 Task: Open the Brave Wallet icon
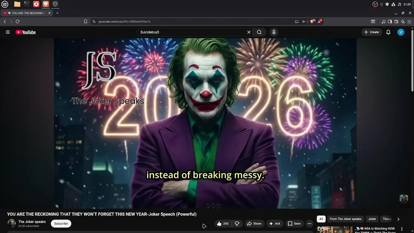tap(397, 21)
